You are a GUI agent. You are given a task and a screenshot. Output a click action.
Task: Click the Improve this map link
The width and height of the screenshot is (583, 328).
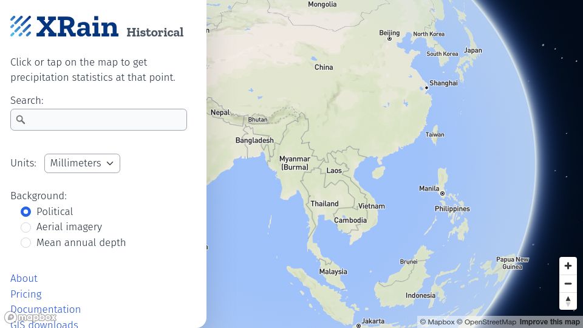550,322
